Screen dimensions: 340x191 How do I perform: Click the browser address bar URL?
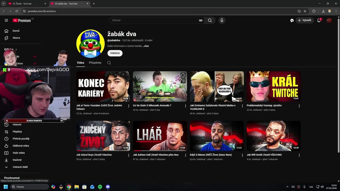(42, 11)
